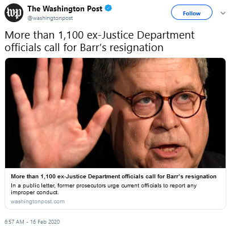Open the bold article card title

point(114,177)
